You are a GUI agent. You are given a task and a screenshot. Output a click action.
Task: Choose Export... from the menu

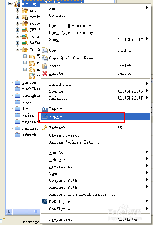[96, 117]
